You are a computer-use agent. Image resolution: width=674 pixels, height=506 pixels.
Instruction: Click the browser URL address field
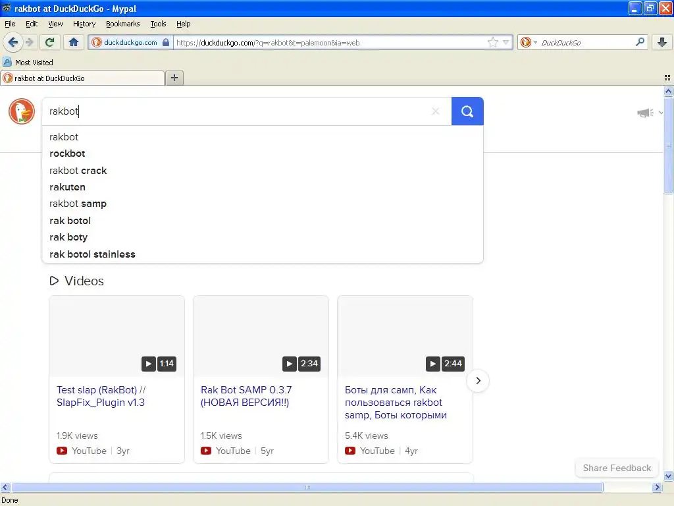pyautogui.click(x=329, y=42)
